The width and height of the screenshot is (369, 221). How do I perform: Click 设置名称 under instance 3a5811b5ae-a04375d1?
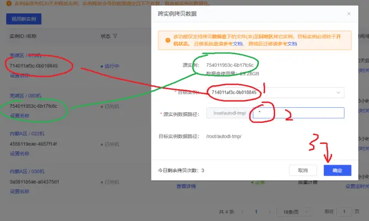tap(20, 191)
